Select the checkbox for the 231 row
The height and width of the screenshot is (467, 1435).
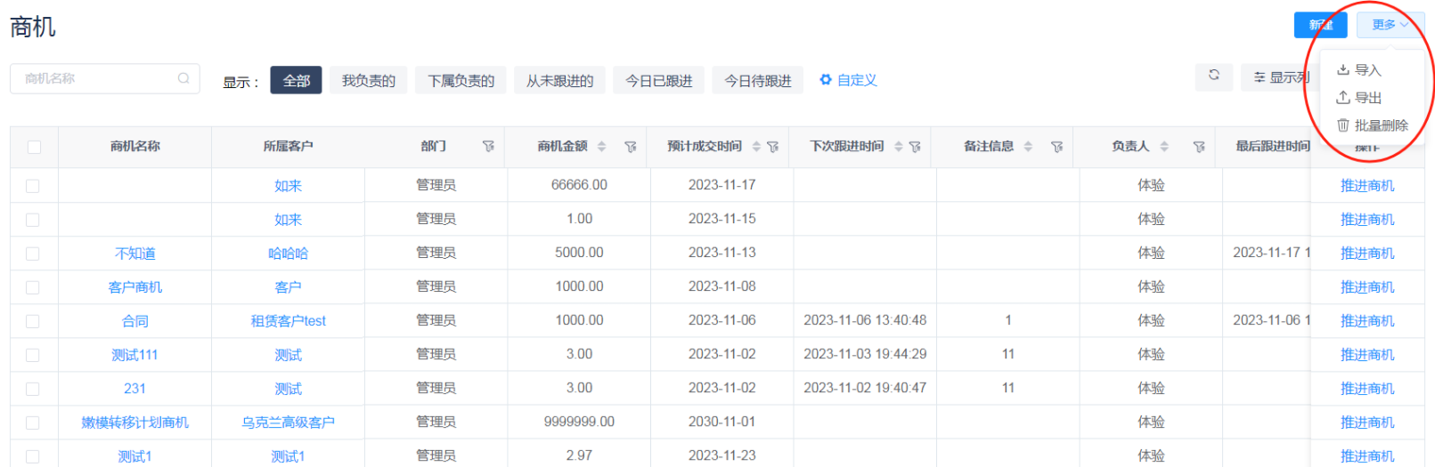(x=33, y=389)
